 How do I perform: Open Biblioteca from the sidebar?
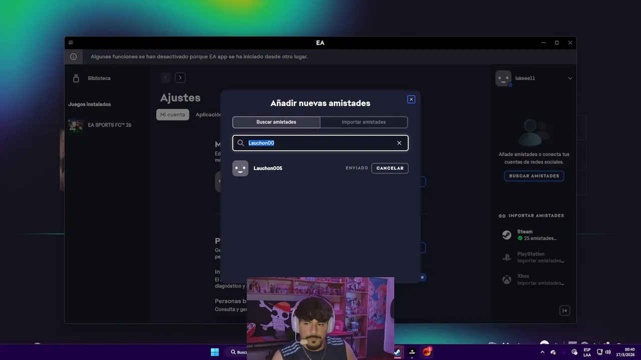click(x=99, y=78)
